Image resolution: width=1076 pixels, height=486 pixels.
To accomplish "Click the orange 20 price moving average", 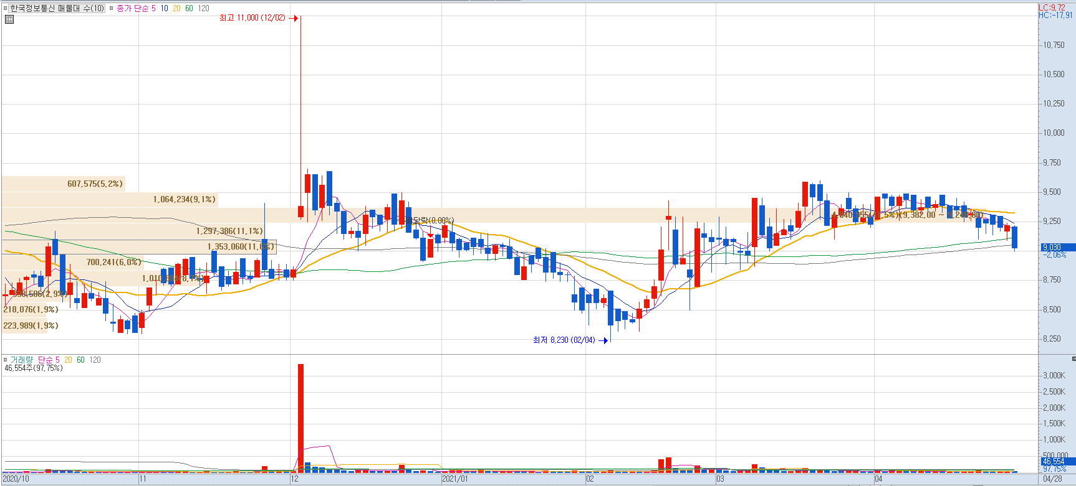I will (176, 8).
